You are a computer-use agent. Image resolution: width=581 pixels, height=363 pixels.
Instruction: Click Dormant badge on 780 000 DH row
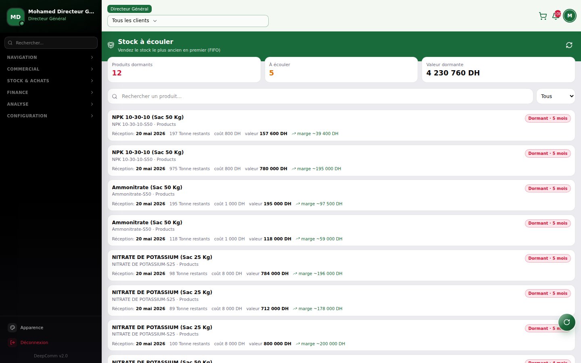coord(548,153)
